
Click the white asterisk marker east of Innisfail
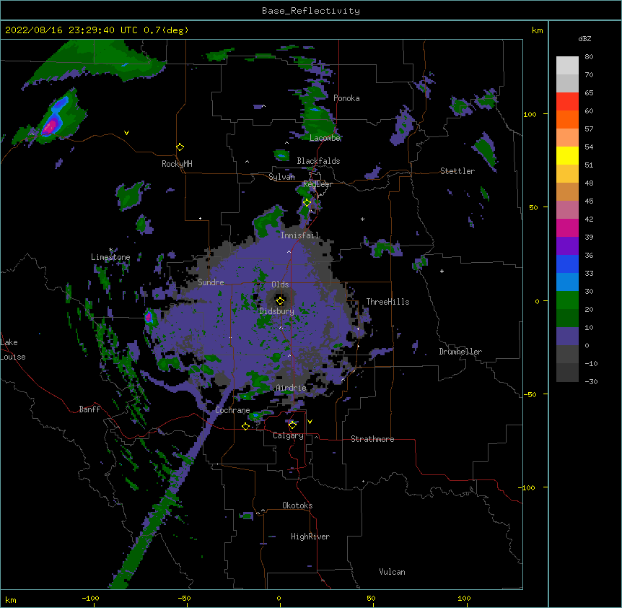coord(362,219)
